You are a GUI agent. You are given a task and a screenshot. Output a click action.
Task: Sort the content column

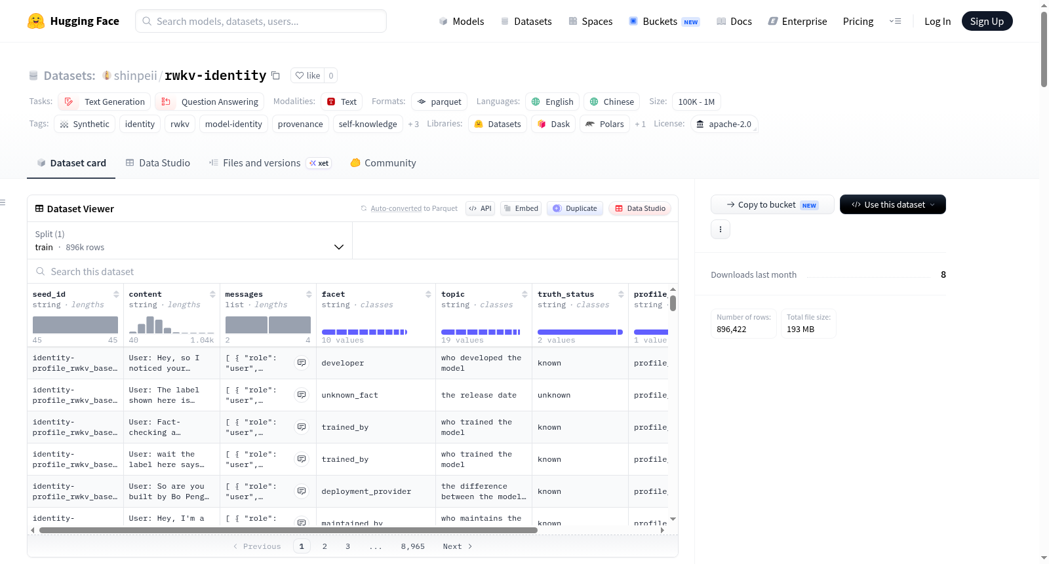click(212, 294)
